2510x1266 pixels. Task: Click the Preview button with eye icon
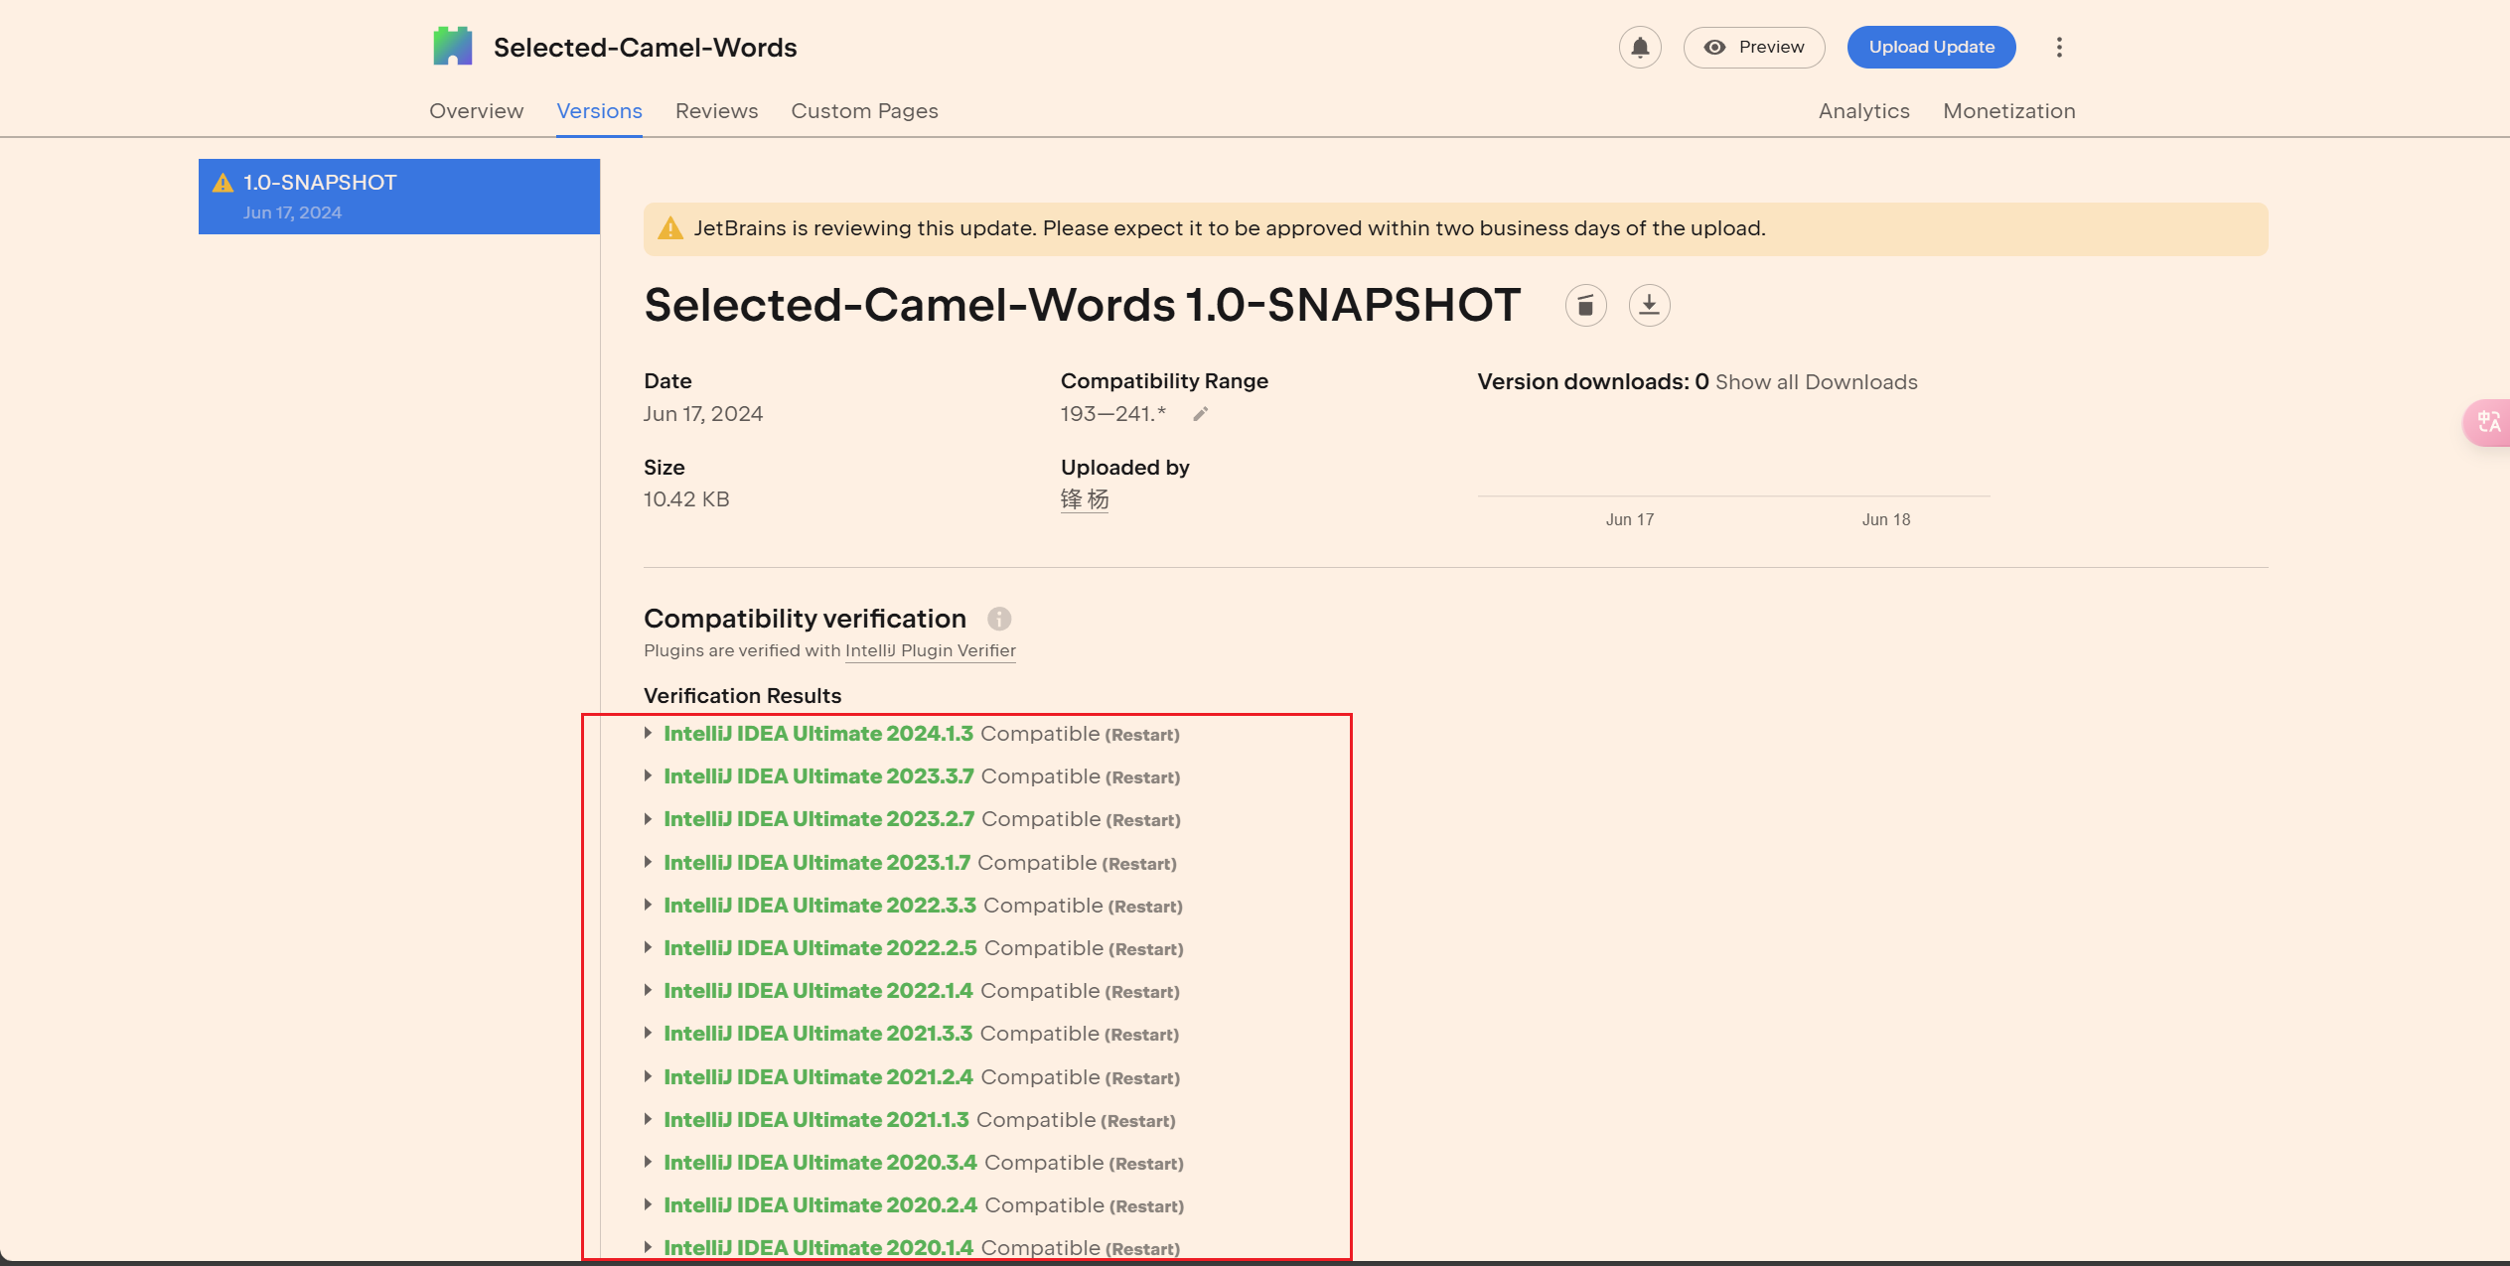click(1754, 47)
